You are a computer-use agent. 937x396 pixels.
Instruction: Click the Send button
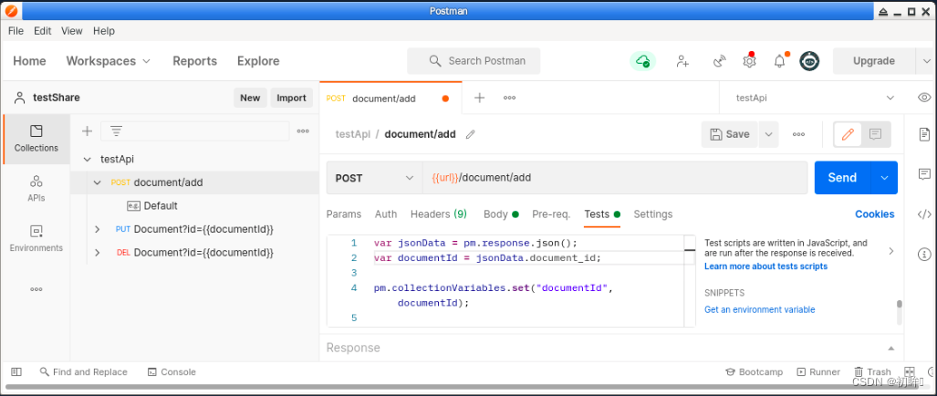click(x=843, y=178)
